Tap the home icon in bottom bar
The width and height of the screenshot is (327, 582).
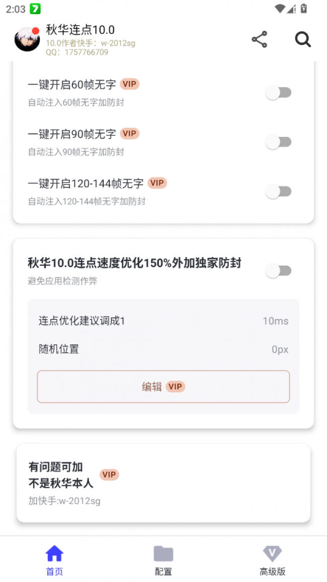click(x=54, y=554)
